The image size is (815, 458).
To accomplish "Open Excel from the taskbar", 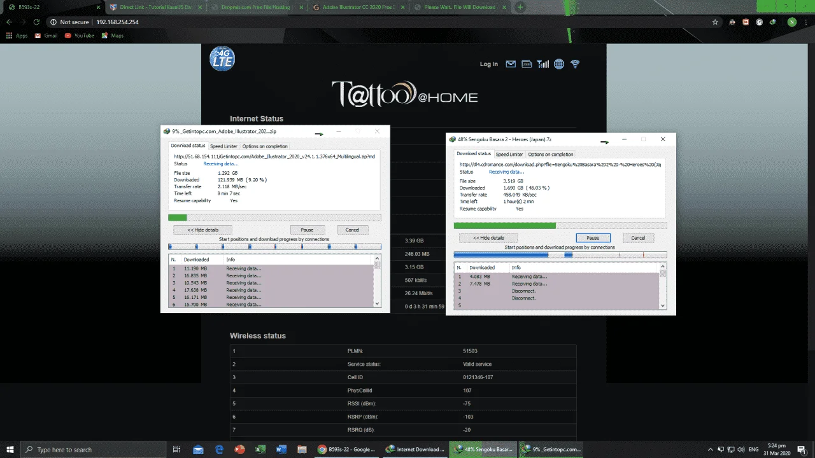I will pos(260,449).
